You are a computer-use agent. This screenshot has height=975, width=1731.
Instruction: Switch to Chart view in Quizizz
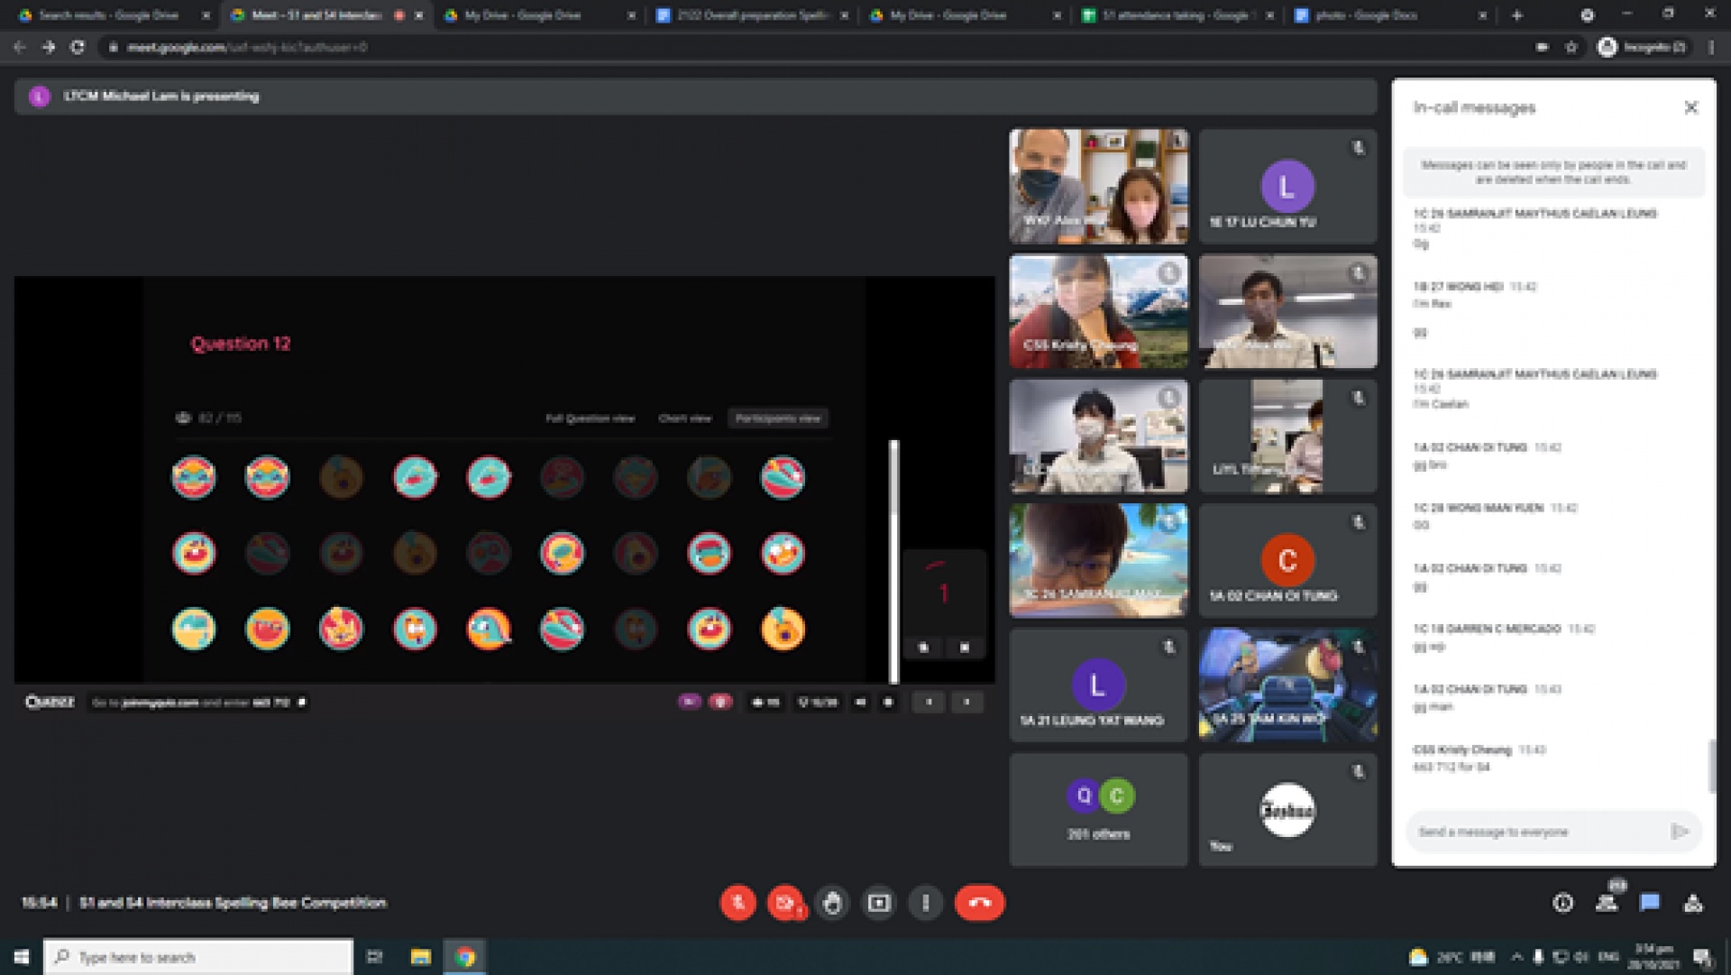click(x=684, y=419)
